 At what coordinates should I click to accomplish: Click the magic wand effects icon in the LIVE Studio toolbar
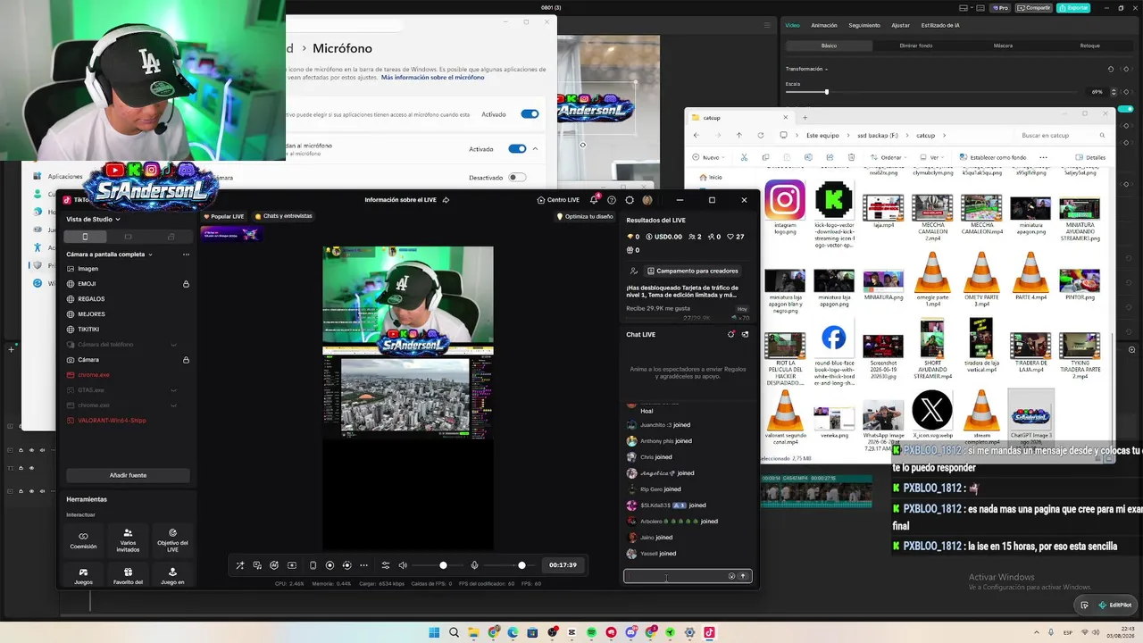tap(239, 565)
